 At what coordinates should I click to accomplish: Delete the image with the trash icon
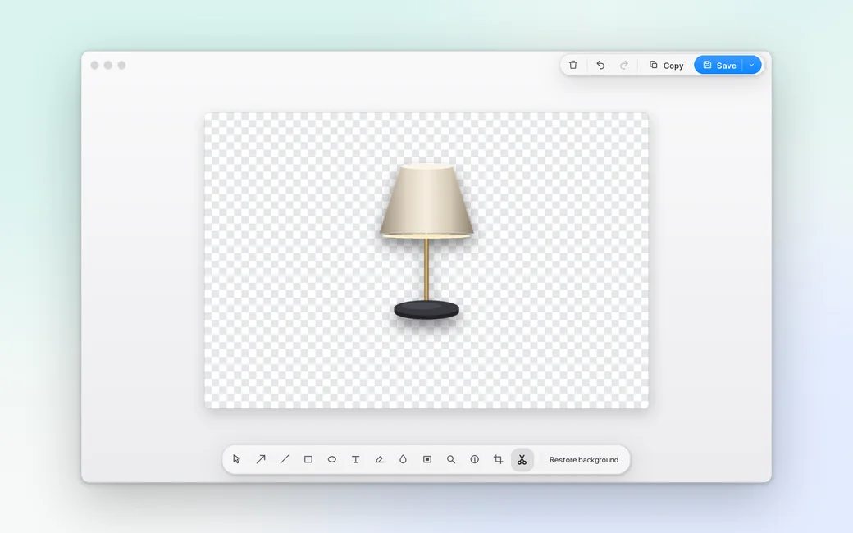572,66
